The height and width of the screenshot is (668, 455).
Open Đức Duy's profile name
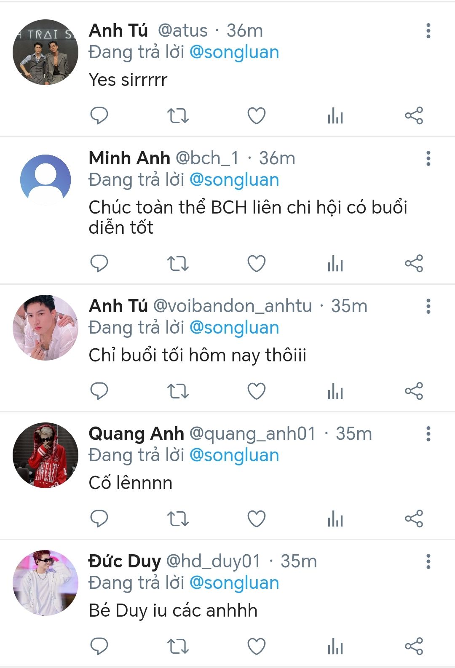click(x=125, y=561)
